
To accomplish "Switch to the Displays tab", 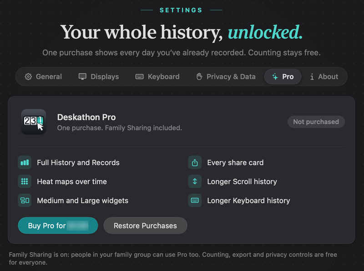I will click(99, 77).
